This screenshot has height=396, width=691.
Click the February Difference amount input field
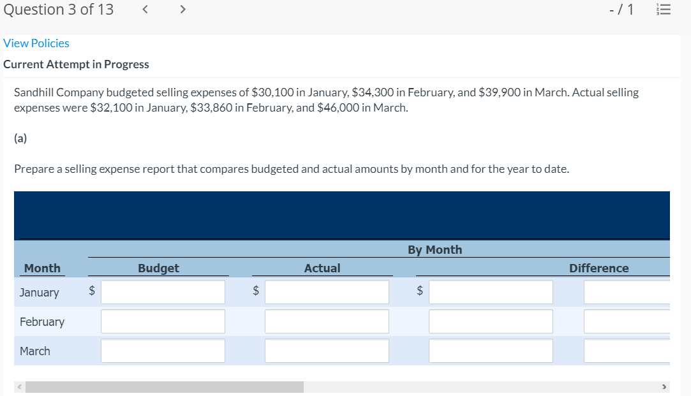[491, 321]
